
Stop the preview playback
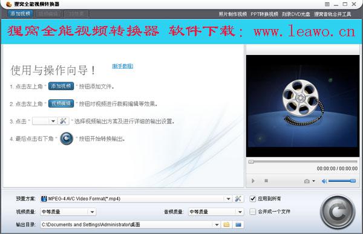tap(266, 181)
